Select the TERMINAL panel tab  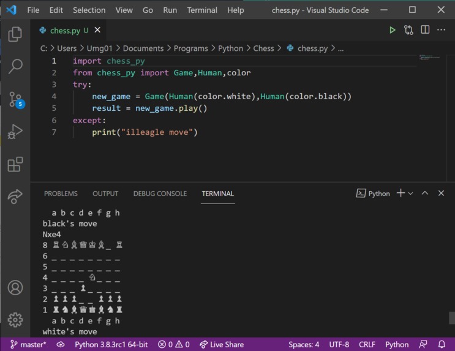[x=217, y=194]
